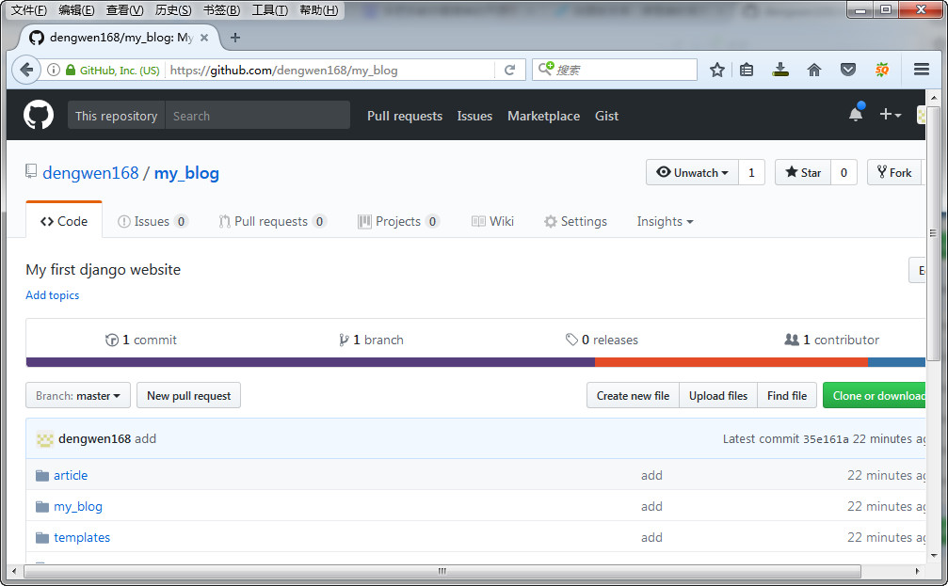Open the 历史(S) menu

click(x=173, y=10)
